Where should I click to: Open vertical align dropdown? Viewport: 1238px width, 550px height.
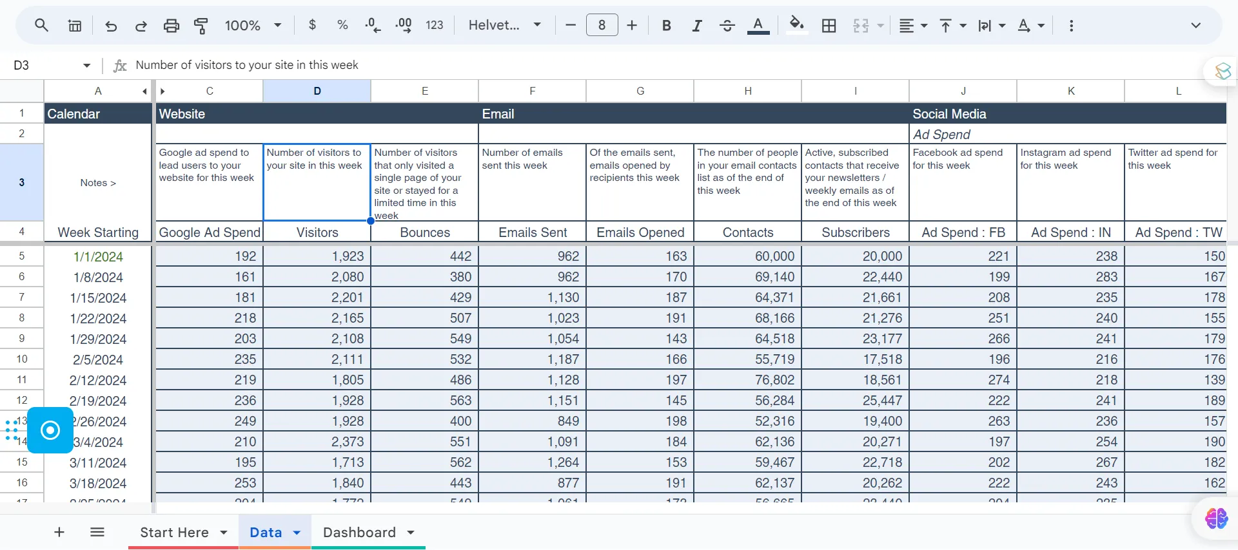pyautogui.click(x=952, y=25)
